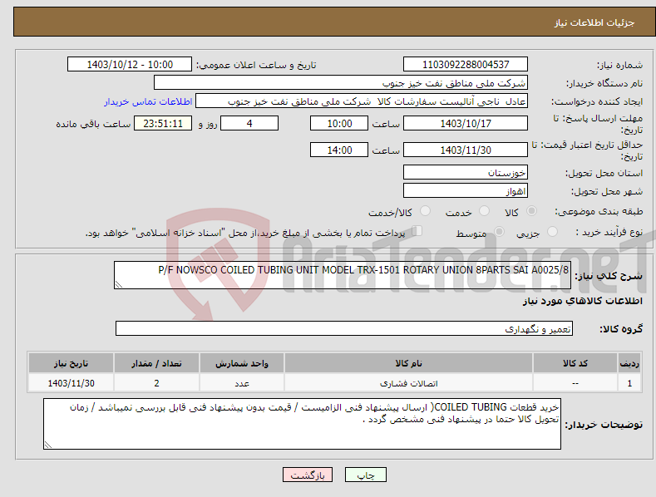Select the کالا radio button
This screenshot has height=497, width=656.
[531, 211]
